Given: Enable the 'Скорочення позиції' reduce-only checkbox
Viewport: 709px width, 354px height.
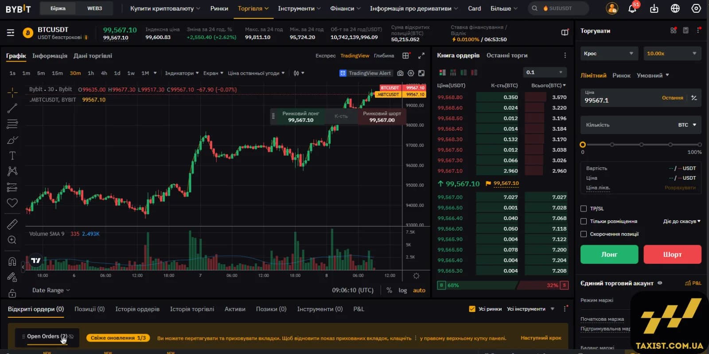Looking at the screenshot, I should pyautogui.click(x=584, y=234).
